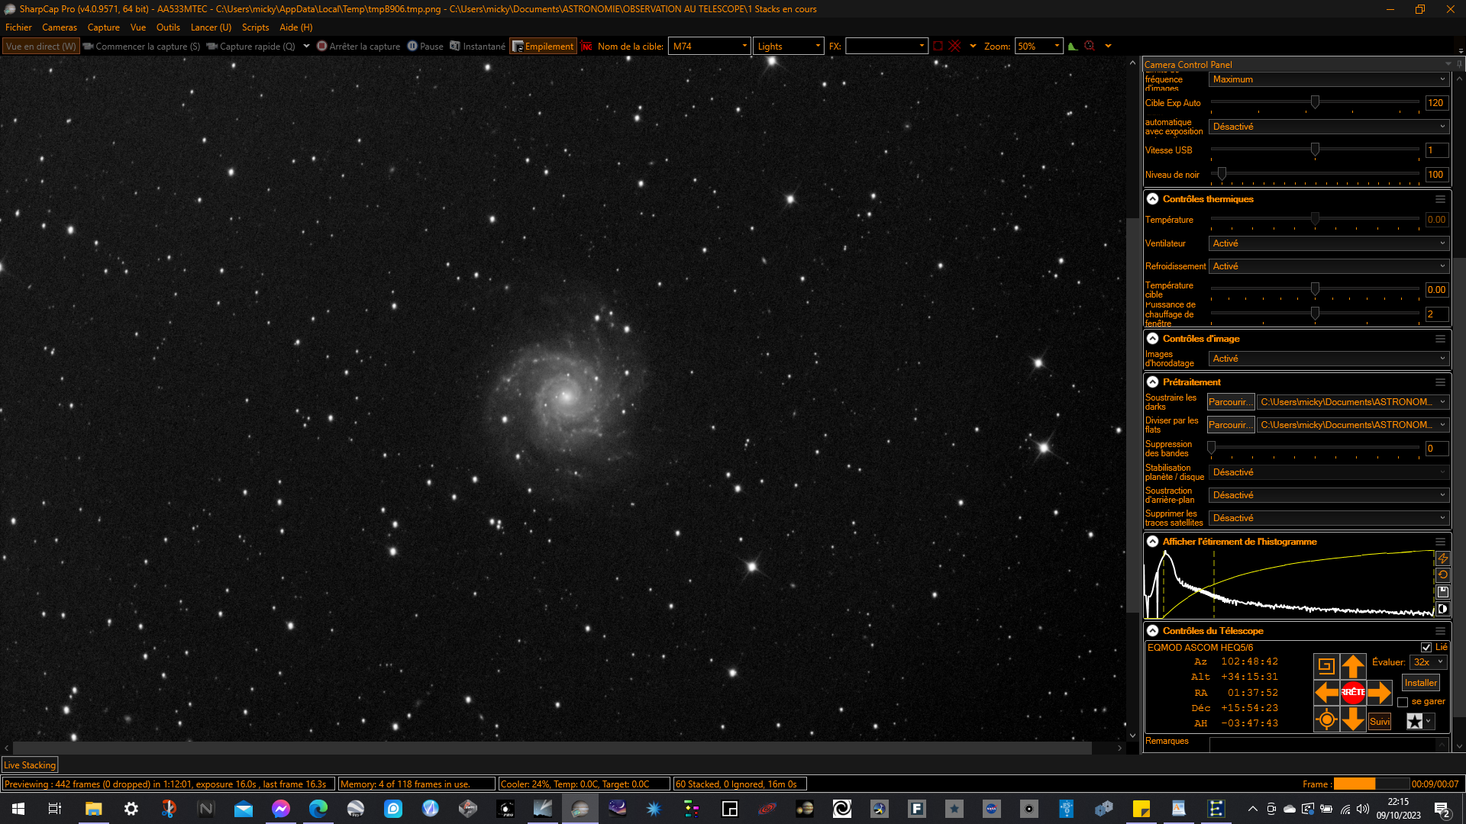Click the Installer button in telescope controls
The height and width of the screenshot is (824, 1466).
point(1421,683)
